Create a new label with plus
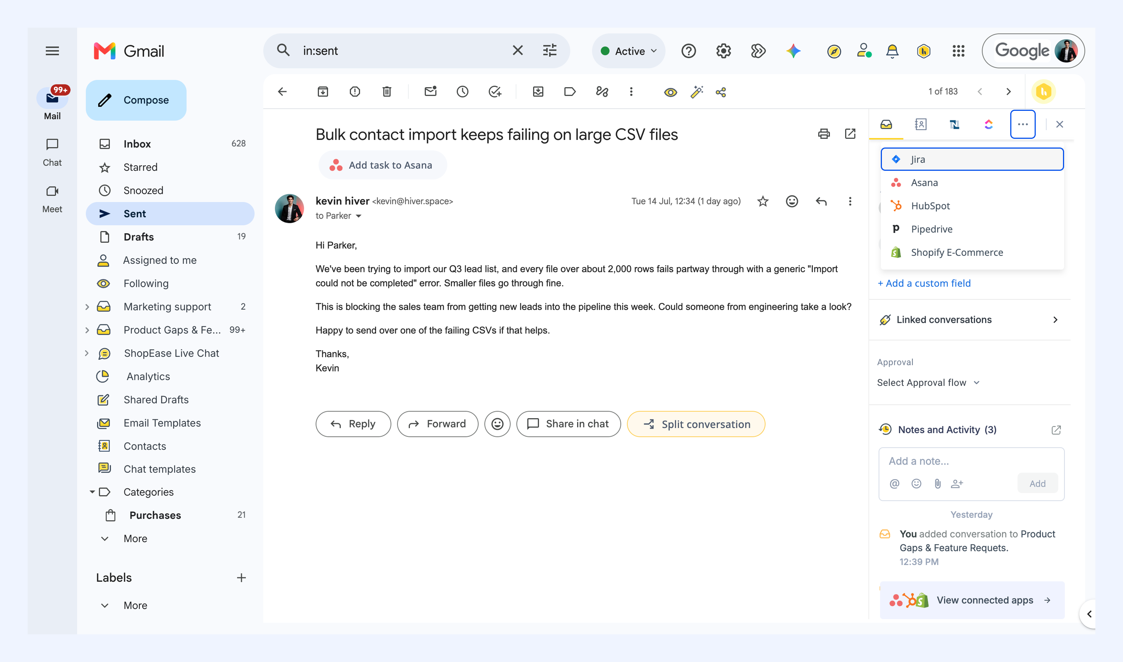 coord(241,578)
